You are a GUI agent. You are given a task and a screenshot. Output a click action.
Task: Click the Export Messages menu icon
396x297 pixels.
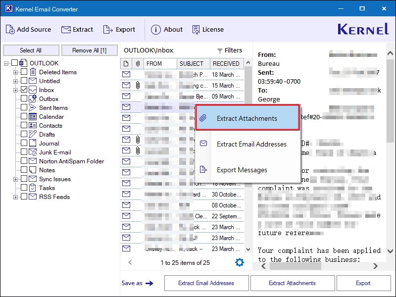[x=203, y=169]
